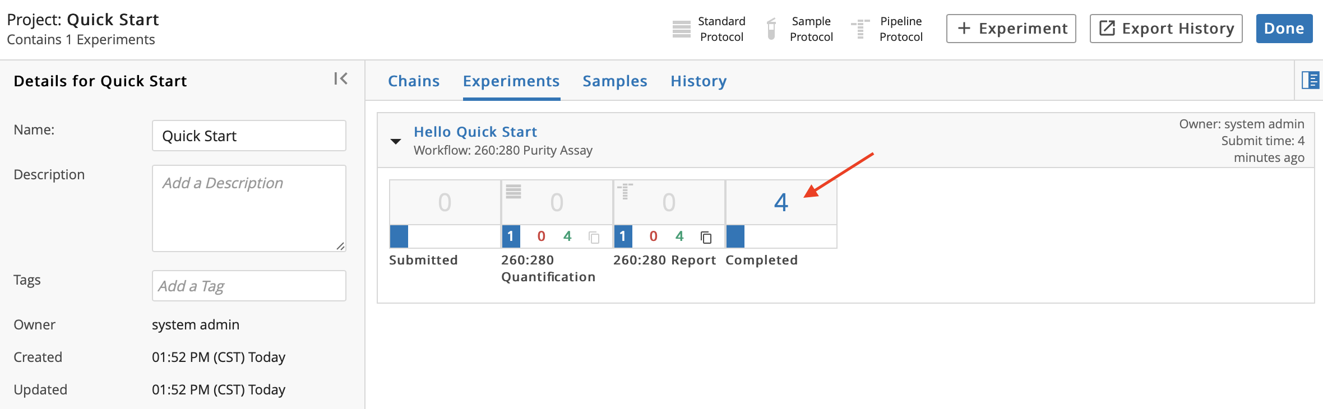1323x409 pixels.
Task: Add a new Experiment
Action: click(1011, 29)
